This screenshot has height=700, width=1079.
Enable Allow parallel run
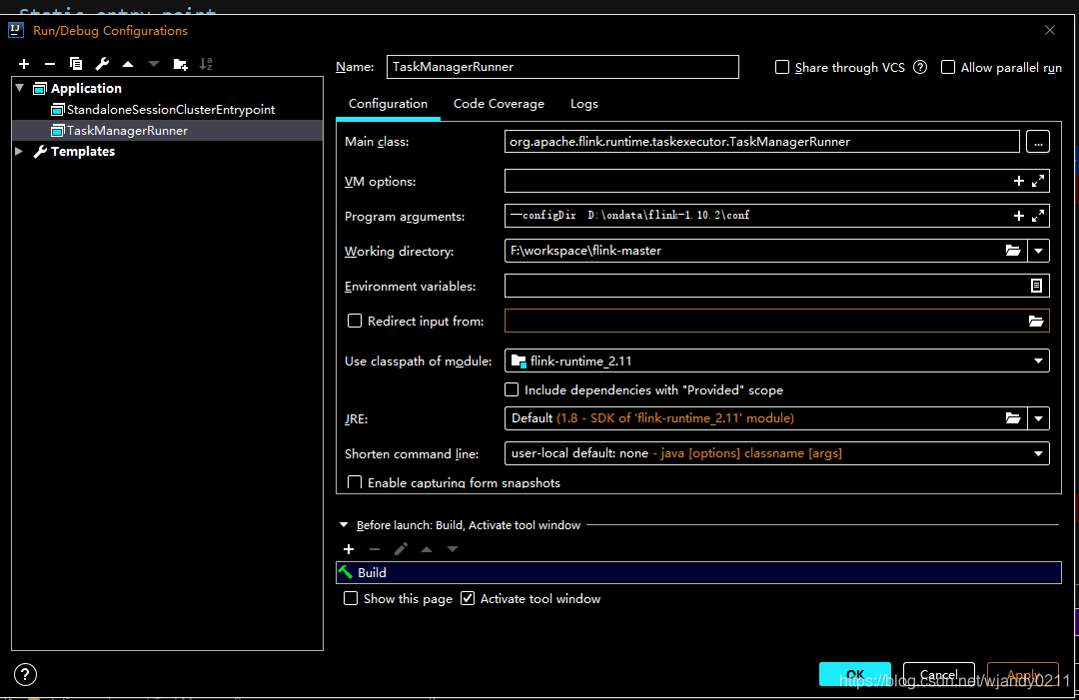point(948,67)
